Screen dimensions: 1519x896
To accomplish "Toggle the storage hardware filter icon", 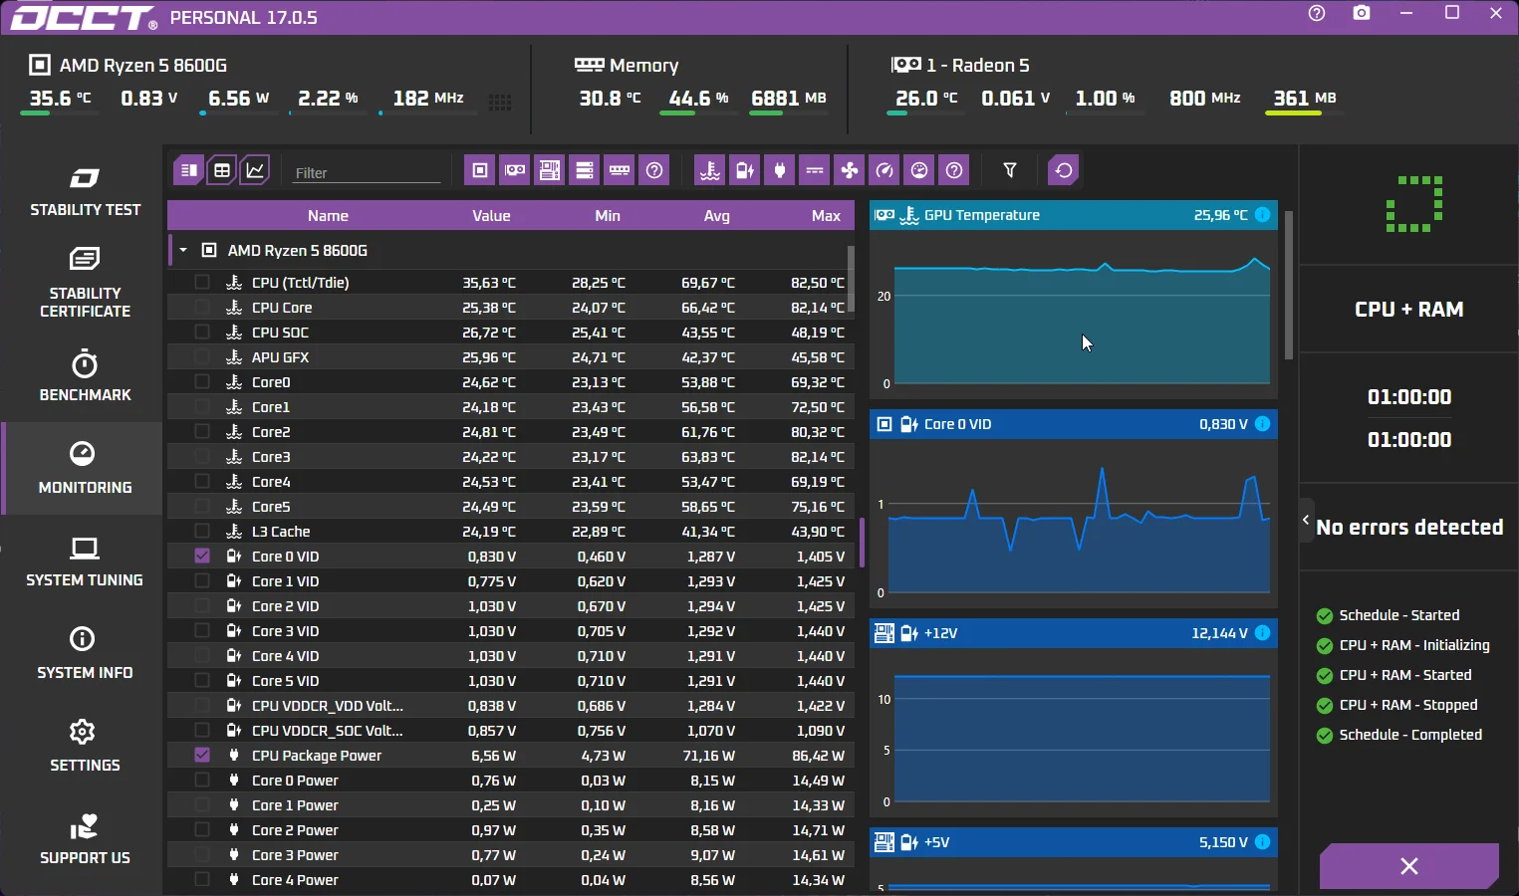I will pyautogui.click(x=585, y=170).
